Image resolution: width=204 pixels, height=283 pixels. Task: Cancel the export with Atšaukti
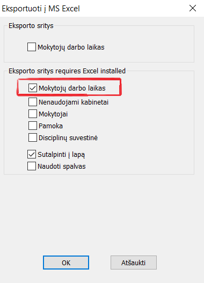pos(134,263)
